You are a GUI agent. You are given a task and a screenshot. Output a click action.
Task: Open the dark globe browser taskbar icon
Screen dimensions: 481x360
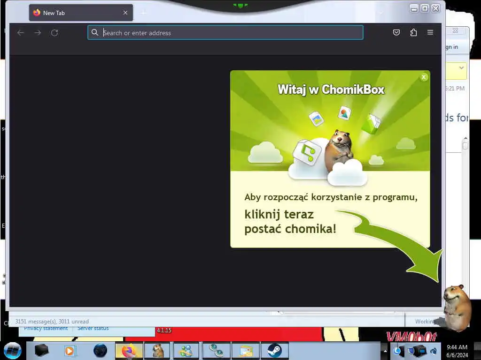click(x=100, y=351)
